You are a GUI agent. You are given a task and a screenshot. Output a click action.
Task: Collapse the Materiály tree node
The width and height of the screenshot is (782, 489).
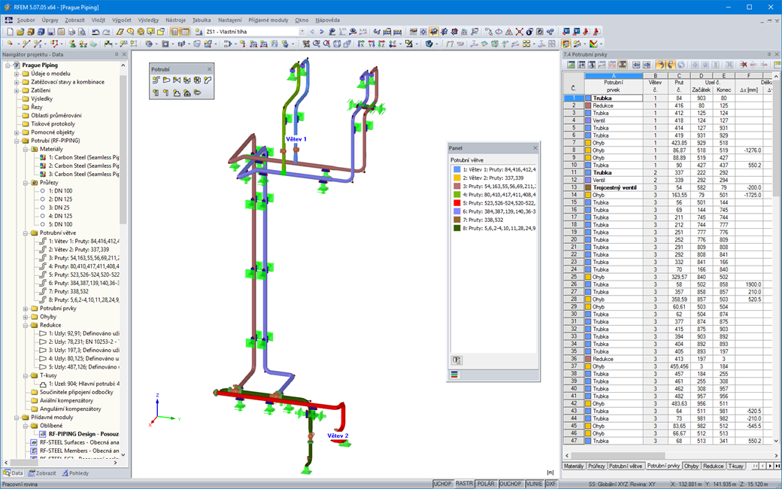(x=26, y=149)
